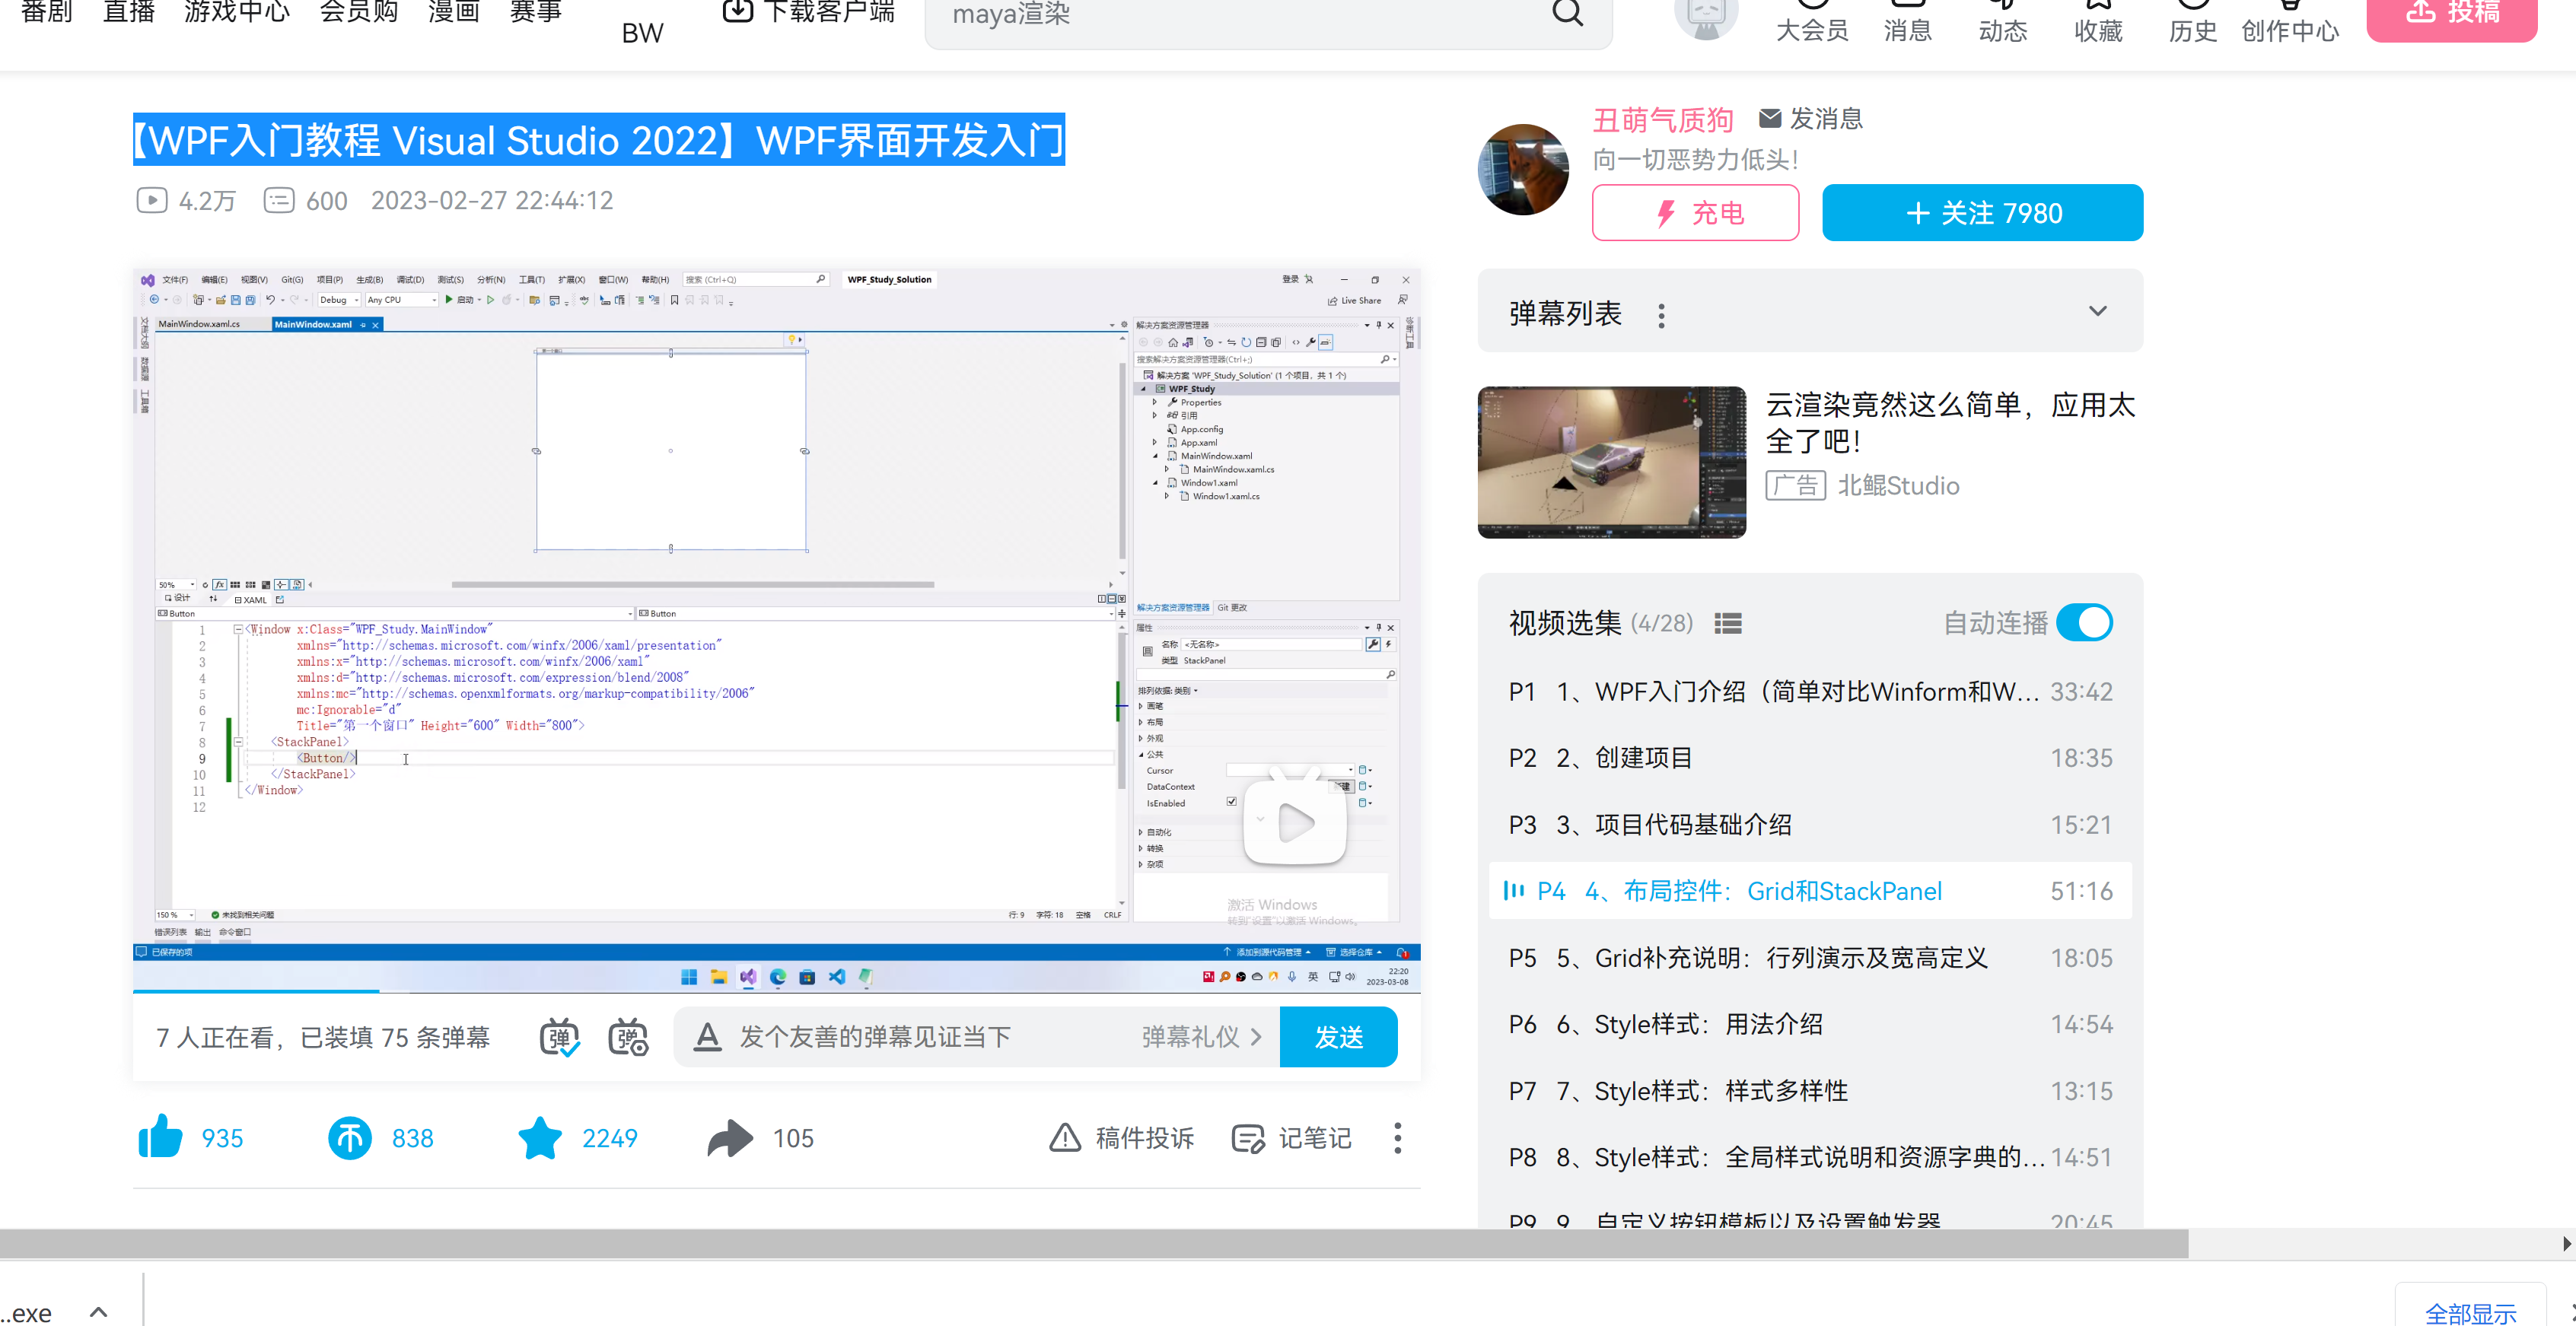Open the more options dots below video
The height and width of the screenshot is (1326, 2576).
coord(1397,1138)
